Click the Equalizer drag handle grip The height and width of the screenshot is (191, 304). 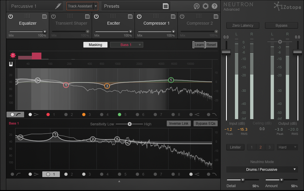click(27, 16)
